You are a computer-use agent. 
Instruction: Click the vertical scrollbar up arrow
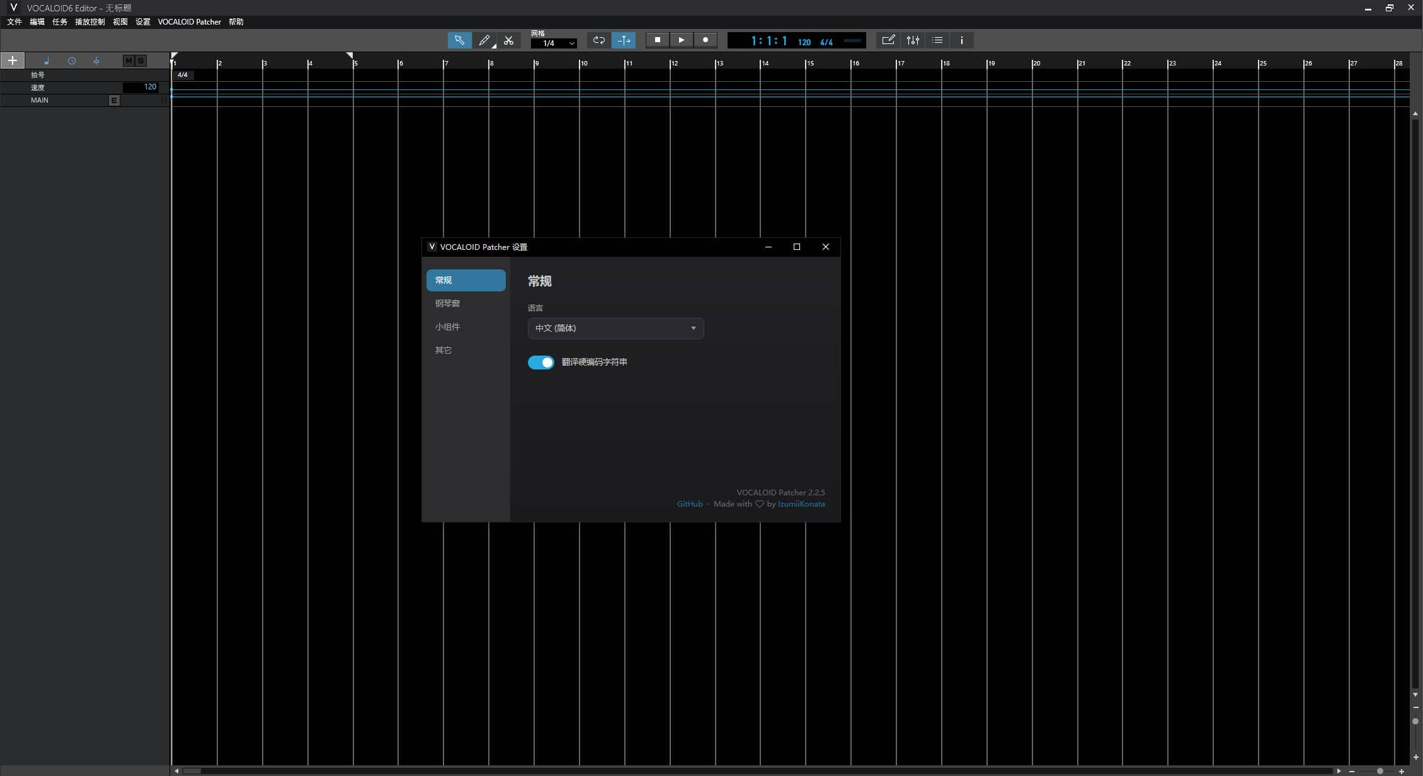point(1415,114)
